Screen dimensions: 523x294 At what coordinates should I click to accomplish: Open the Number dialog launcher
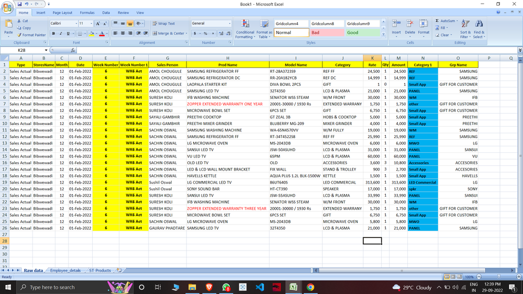point(230,42)
